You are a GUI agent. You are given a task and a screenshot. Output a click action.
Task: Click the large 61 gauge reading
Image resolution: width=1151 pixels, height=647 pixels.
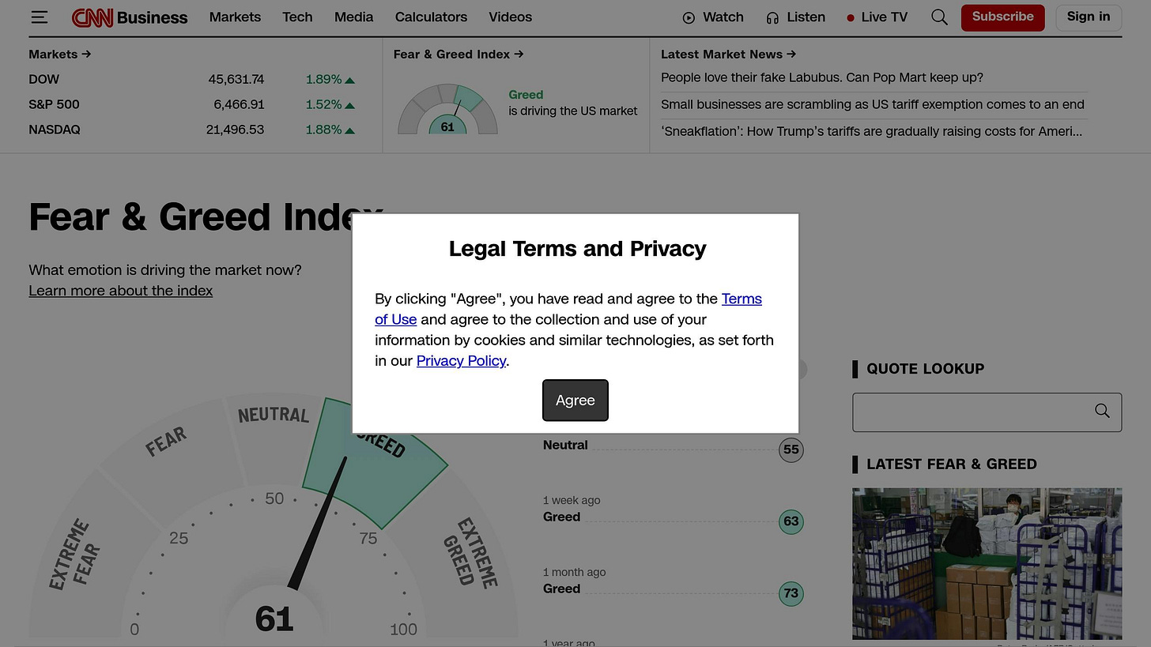pyautogui.click(x=274, y=619)
